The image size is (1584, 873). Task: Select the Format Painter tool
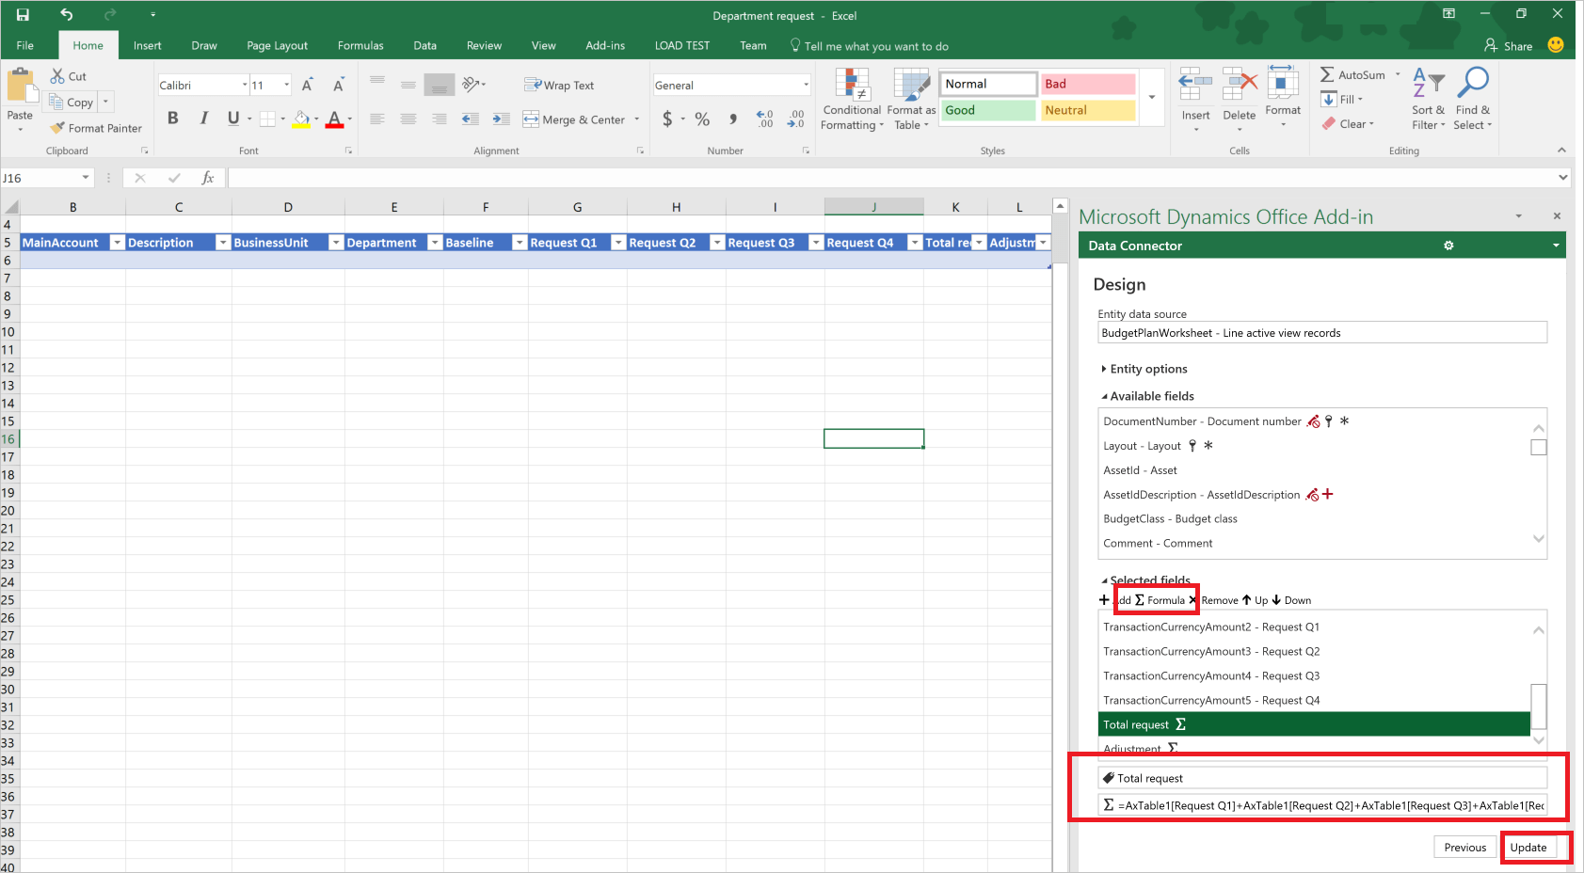point(95,128)
